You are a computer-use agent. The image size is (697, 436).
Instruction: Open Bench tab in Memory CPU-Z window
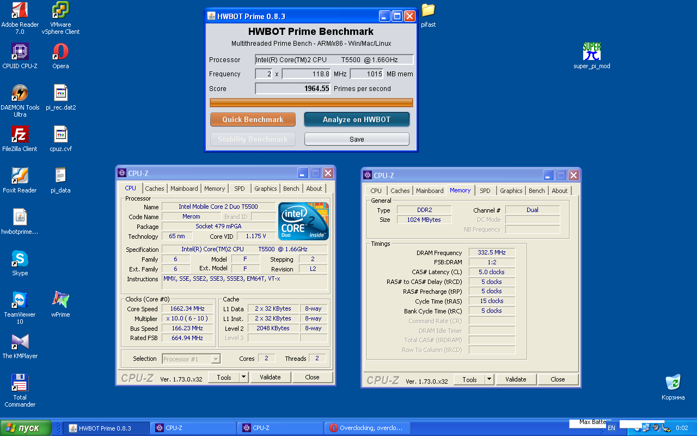click(x=537, y=191)
